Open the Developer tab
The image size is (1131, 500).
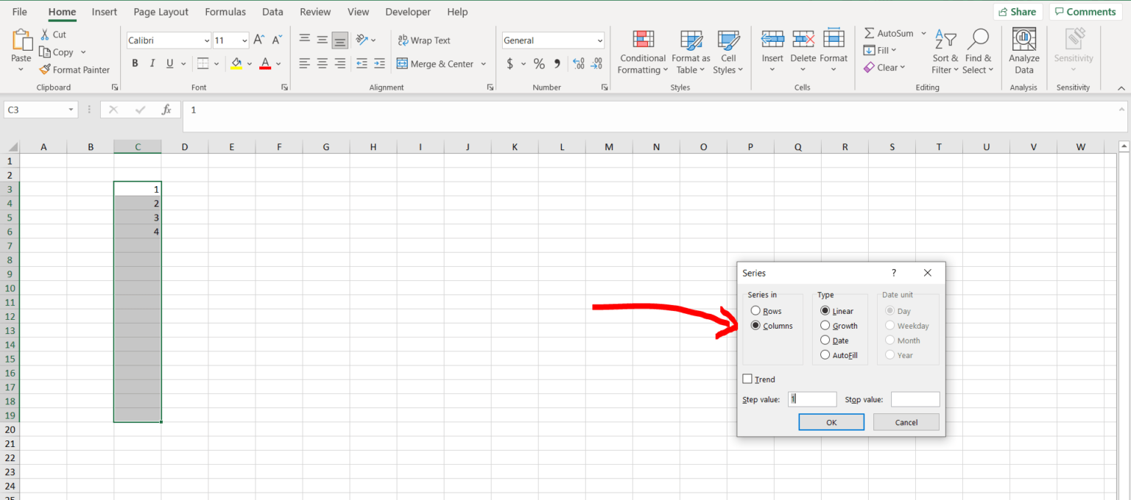(408, 12)
